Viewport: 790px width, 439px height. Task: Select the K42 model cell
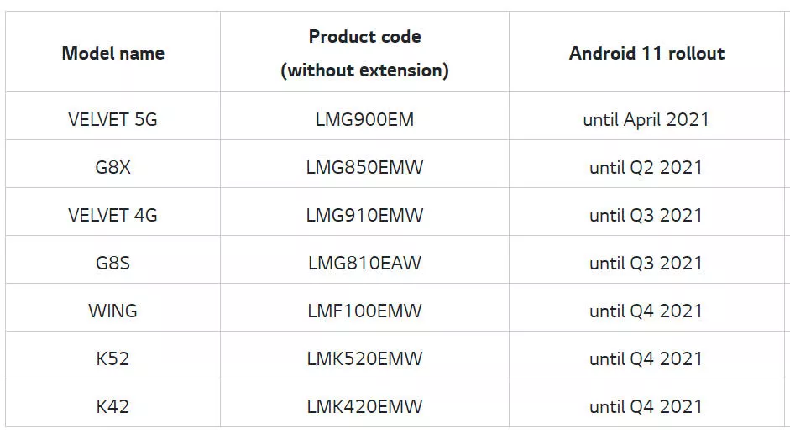pos(112,407)
